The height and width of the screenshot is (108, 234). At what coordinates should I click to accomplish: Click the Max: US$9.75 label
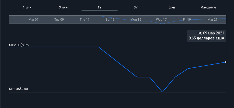(x=19, y=45)
